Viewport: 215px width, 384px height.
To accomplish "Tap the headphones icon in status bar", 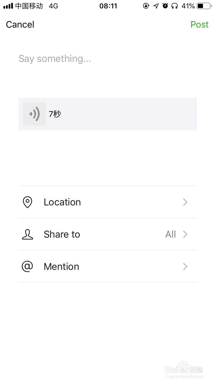I will pyautogui.click(x=175, y=6).
